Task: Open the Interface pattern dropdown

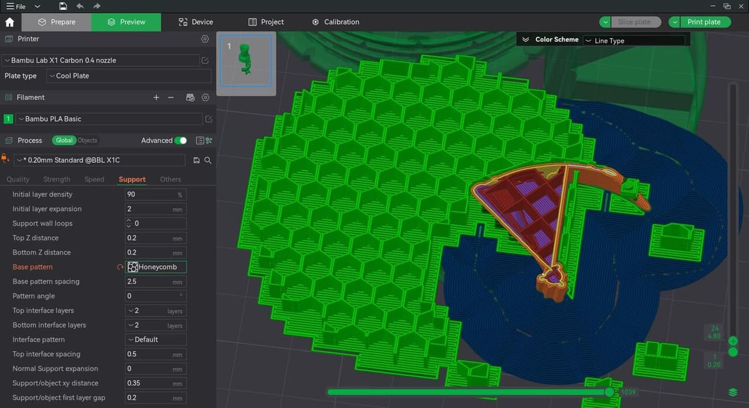Action: (155, 340)
